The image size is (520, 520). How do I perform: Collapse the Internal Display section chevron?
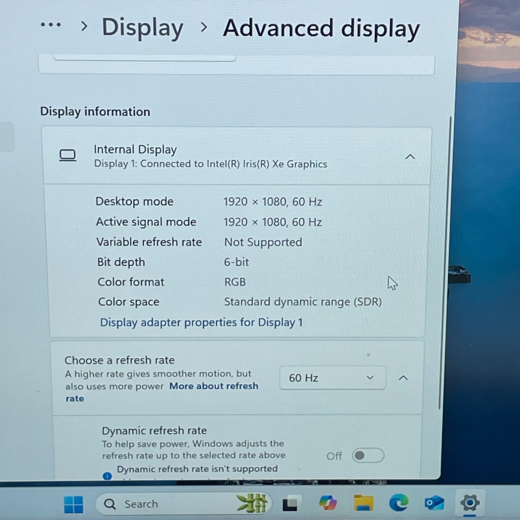(x=410, y=157)
